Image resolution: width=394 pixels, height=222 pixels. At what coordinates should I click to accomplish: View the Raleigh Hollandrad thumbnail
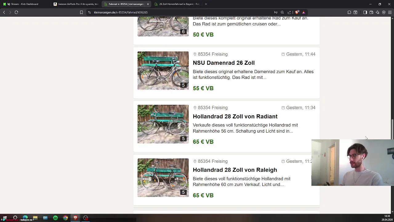pyautogui.click(x=163, y=178)
